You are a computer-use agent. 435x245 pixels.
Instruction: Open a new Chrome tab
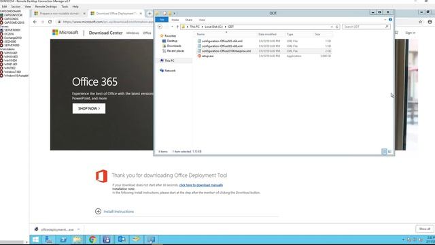[150, 14]
